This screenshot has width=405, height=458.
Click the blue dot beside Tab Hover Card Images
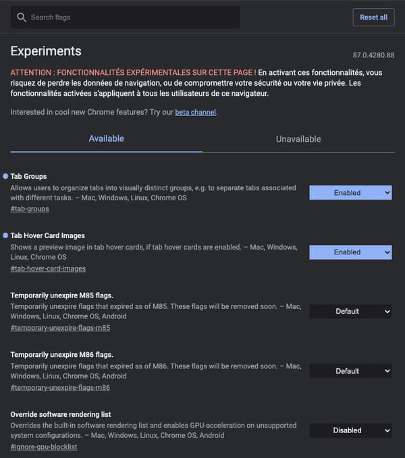coord(5,235)
